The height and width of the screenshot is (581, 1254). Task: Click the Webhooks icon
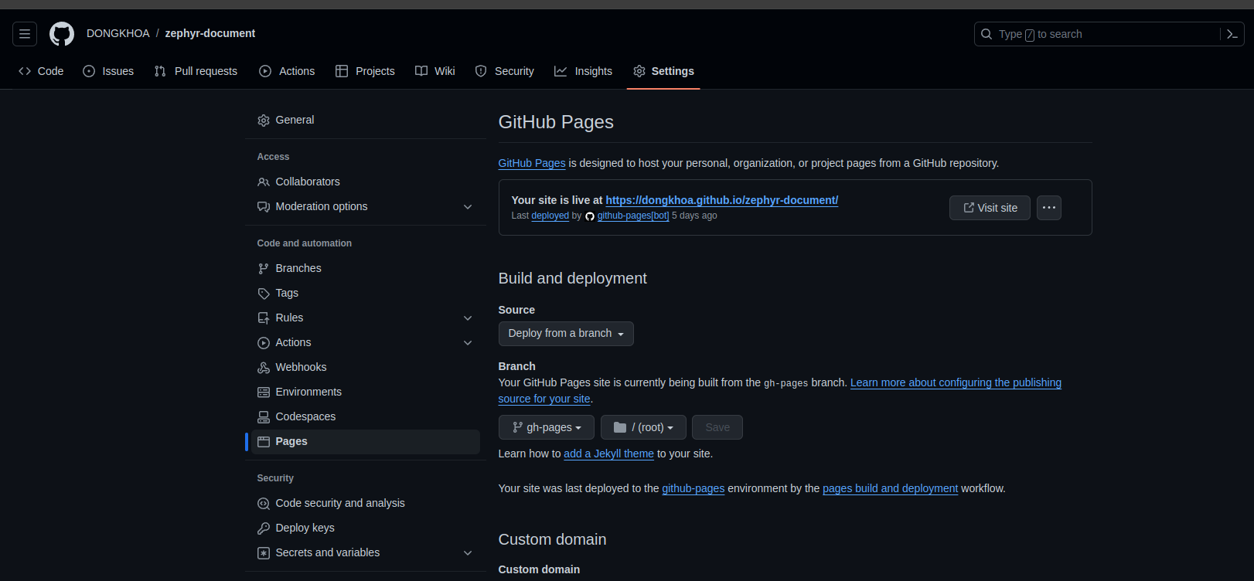point(264,368)
